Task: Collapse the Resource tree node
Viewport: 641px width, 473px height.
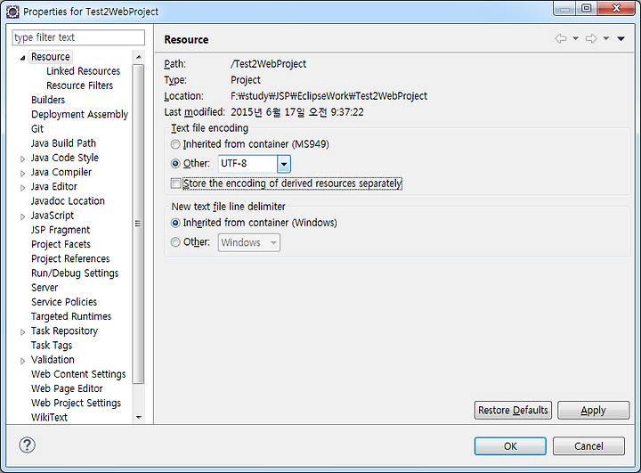Action: click(23, 58)
